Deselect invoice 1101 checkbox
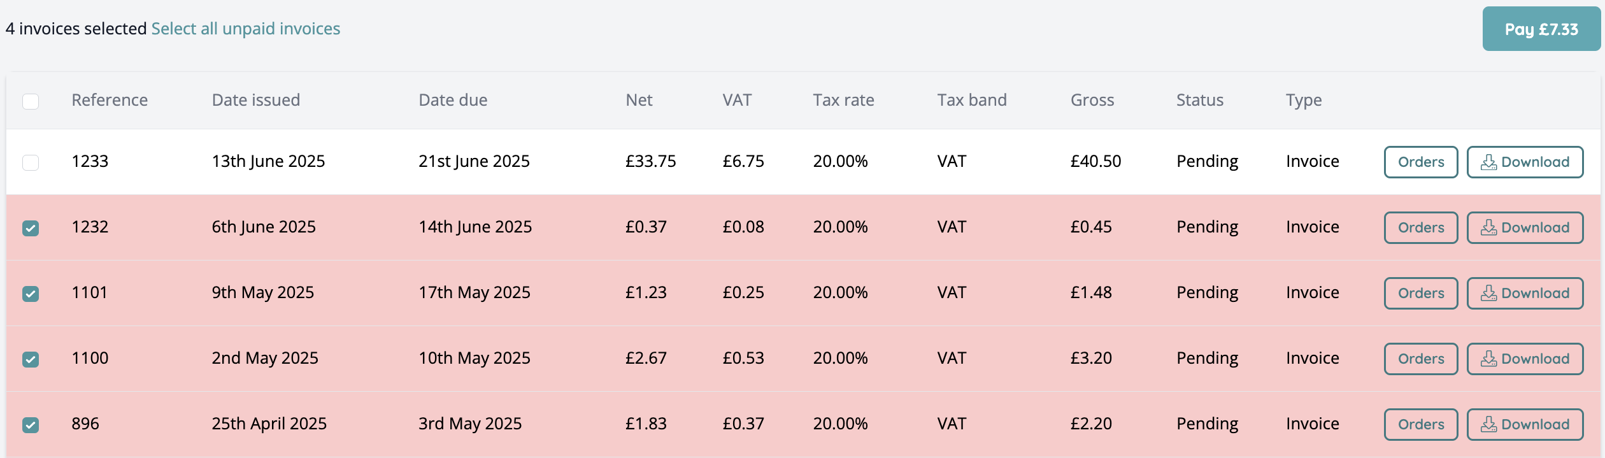This screenshot has width=1605, height=458. tap(31, 294)
